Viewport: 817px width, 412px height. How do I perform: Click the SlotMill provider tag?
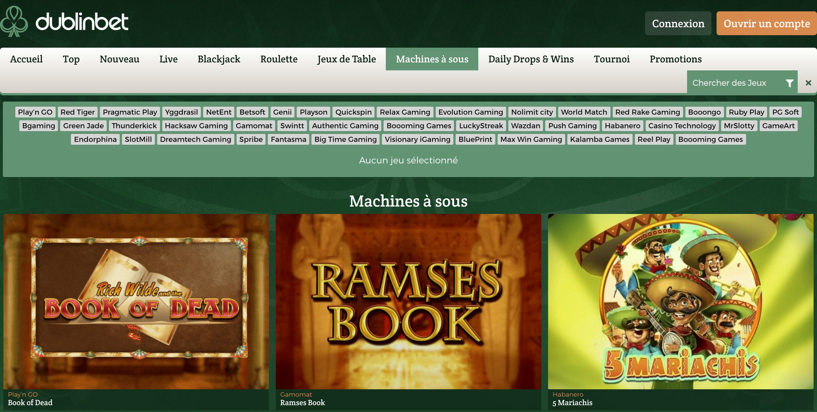click(x=138, y=139)
